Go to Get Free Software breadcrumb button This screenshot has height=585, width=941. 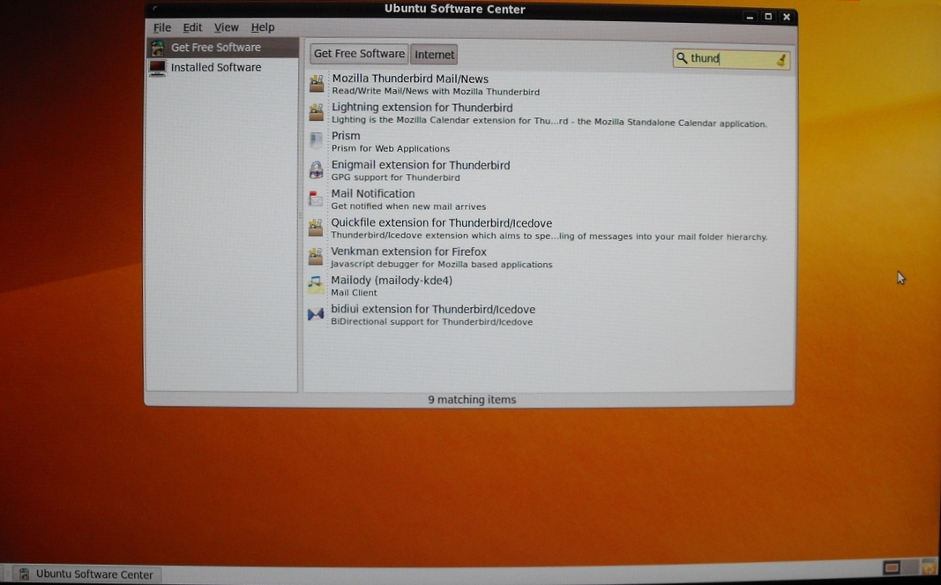[x=359, y=54]
